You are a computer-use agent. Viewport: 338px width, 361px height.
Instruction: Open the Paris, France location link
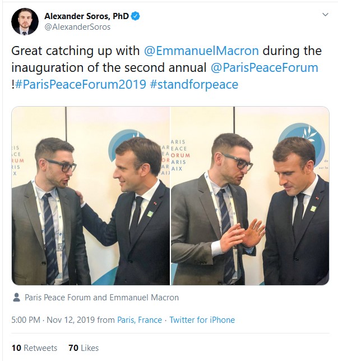[140, 320]
